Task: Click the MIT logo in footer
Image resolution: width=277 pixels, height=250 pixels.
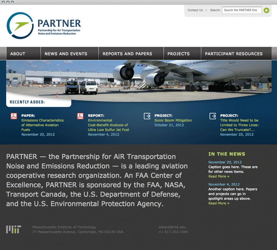Action: [x=13, y=229]
